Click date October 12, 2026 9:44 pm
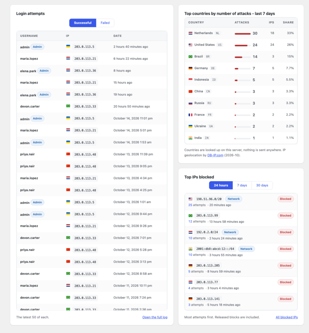The width and height of the screenshot is (309, 333). pyautogui.click(x=133, y=214)
